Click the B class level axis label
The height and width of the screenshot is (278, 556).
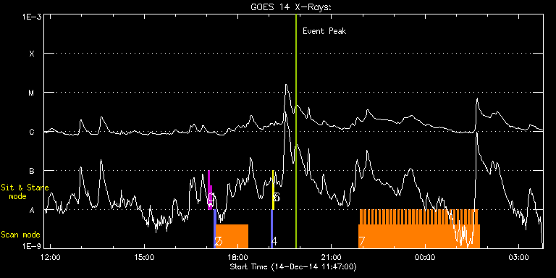click(x=32, y=171)
